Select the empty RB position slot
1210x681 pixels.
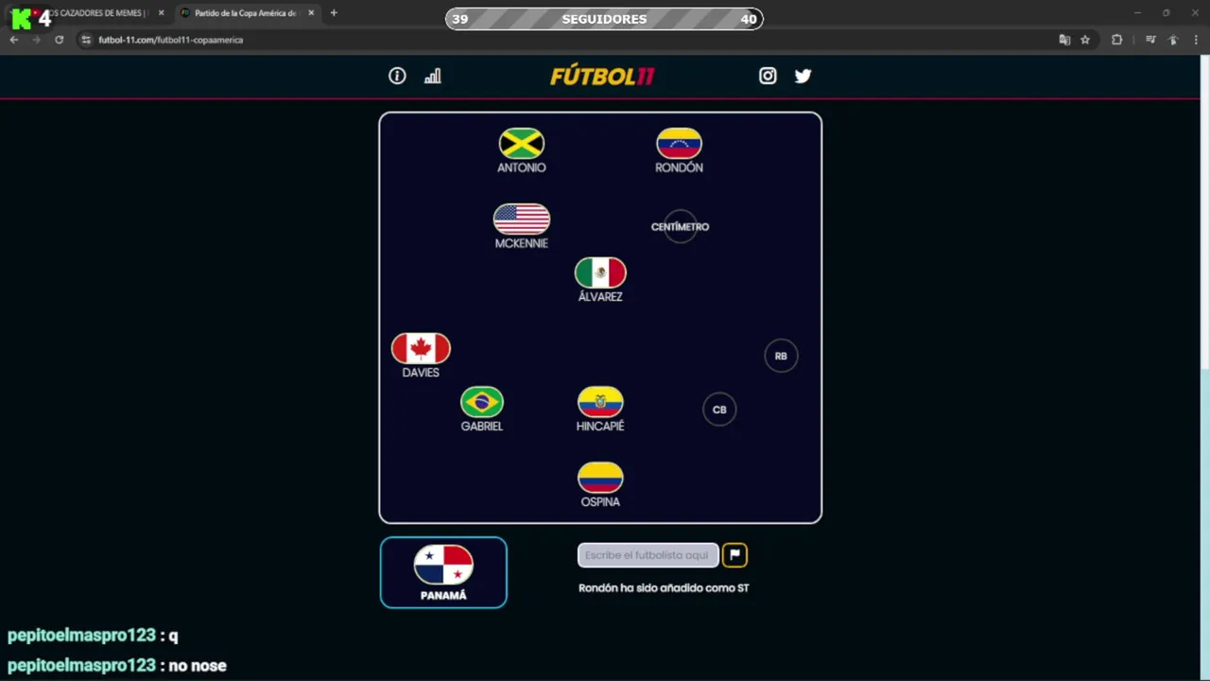point(781,356)
